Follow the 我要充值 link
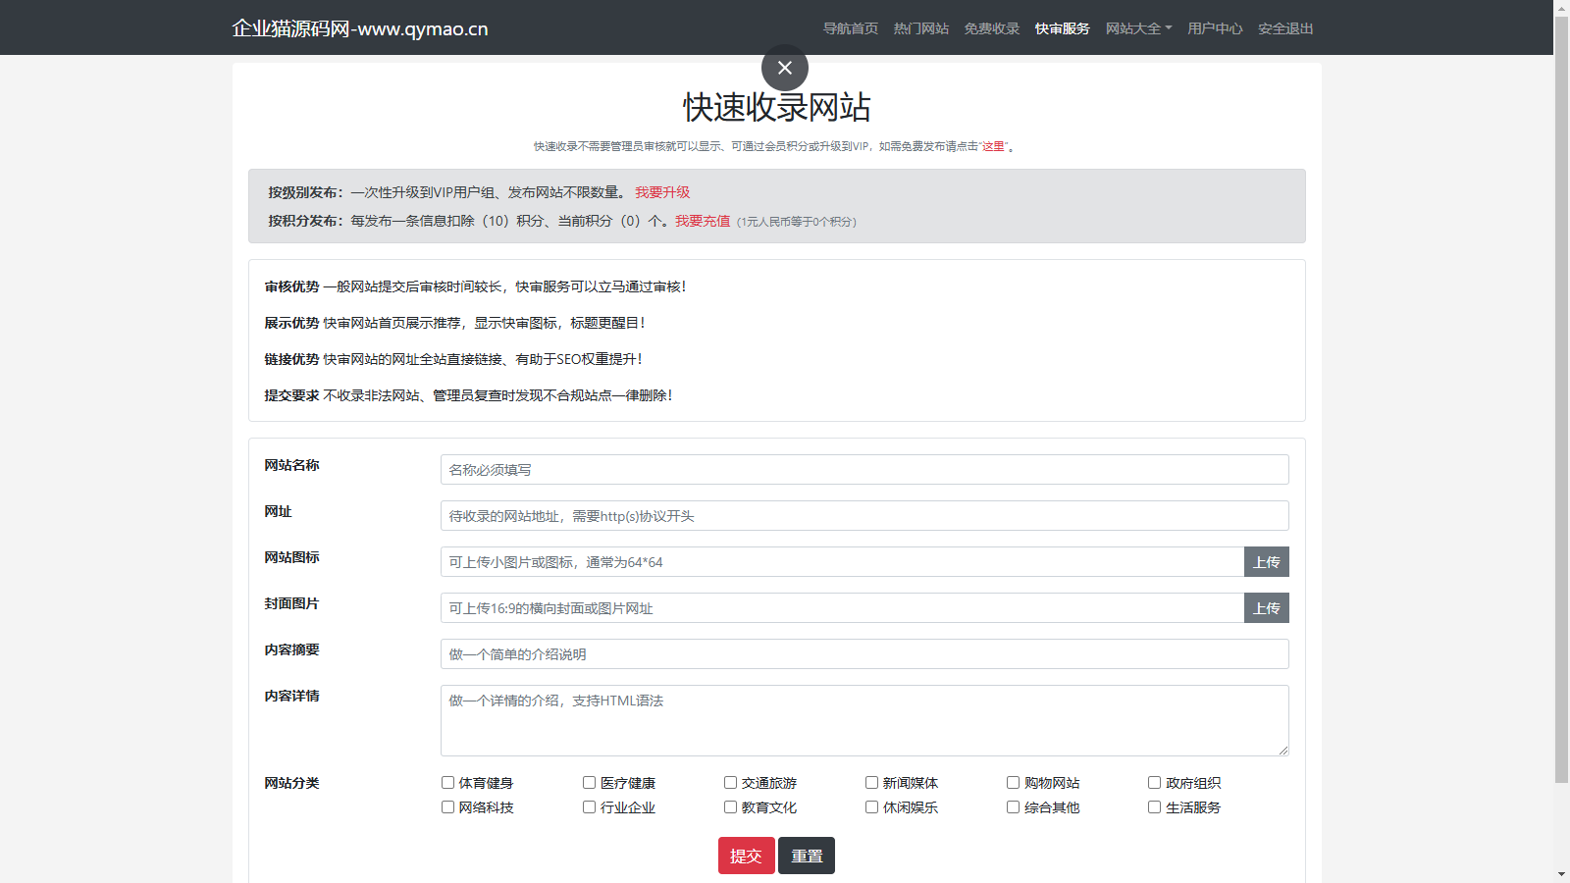Screen dimensions: 1570x883 703,221
